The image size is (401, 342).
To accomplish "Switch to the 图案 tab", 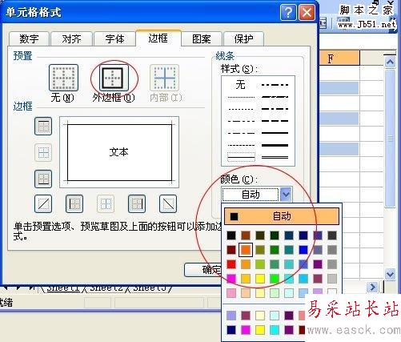I will (x=202, y=39).
